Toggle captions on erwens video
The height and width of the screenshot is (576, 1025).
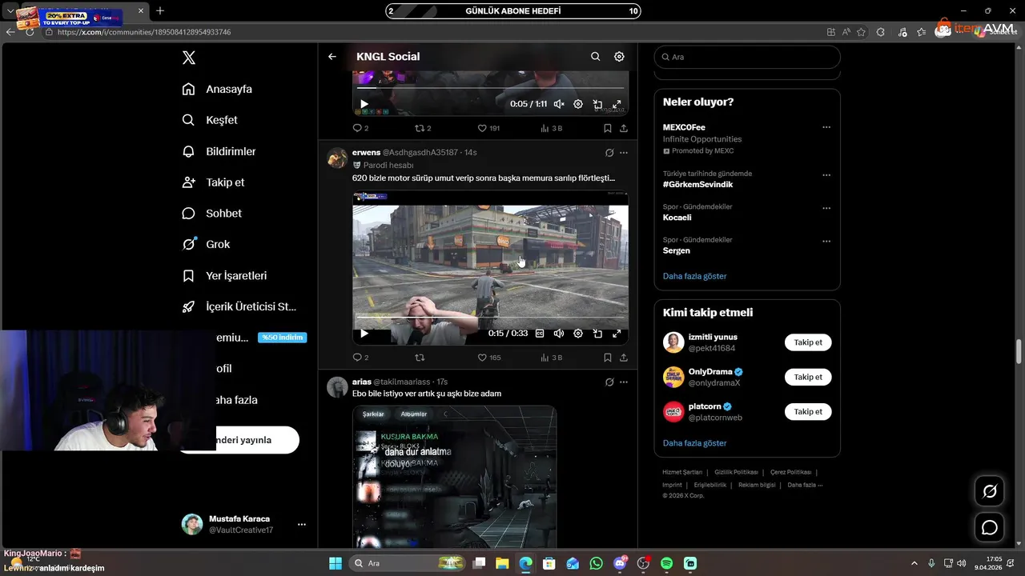click(540, 334)
